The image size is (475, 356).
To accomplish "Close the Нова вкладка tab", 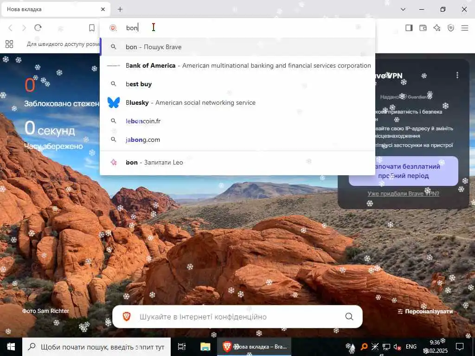I will tap(103, 9).
